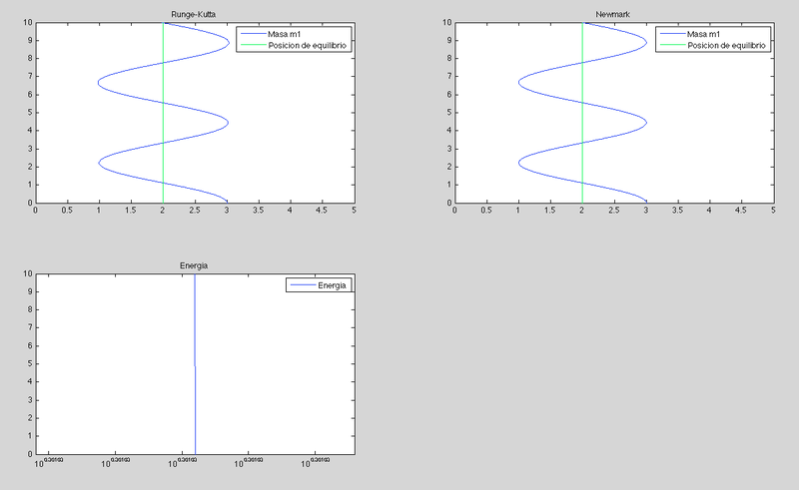Click the Runge-Kutta plot title
Viewport: 799px width, 490px height.
click(x=195, y=15)
